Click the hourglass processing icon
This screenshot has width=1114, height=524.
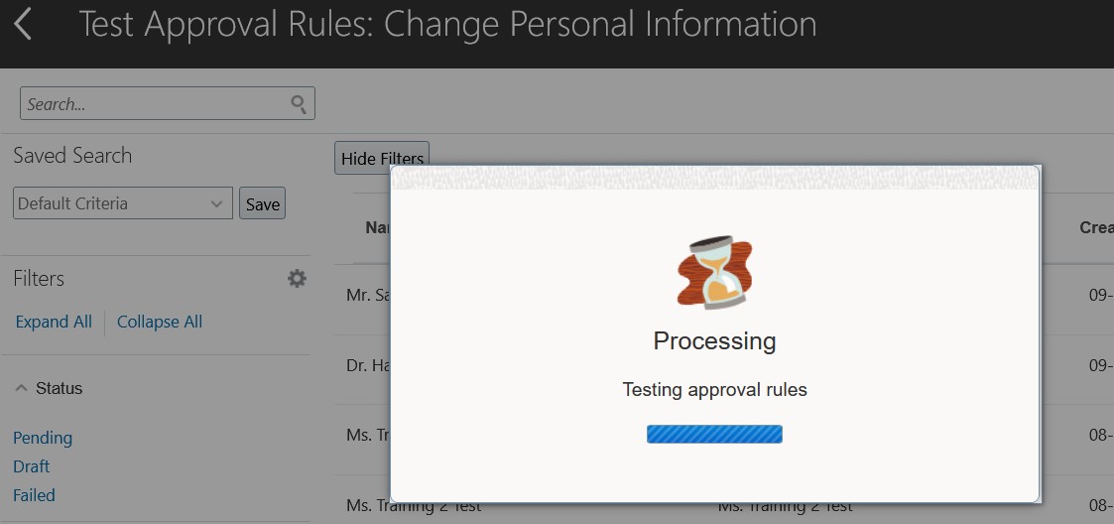pyautogui.click(x=714, y=273)
